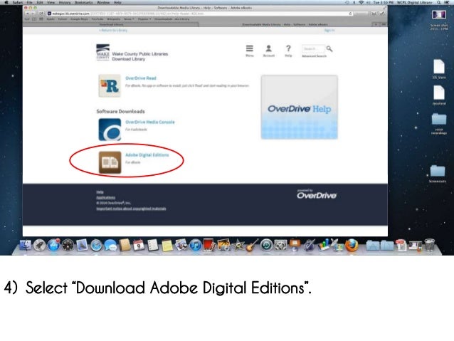The image size is (454, 341).
Task: Switch to the Download Library tab
Action: [111, 25]
